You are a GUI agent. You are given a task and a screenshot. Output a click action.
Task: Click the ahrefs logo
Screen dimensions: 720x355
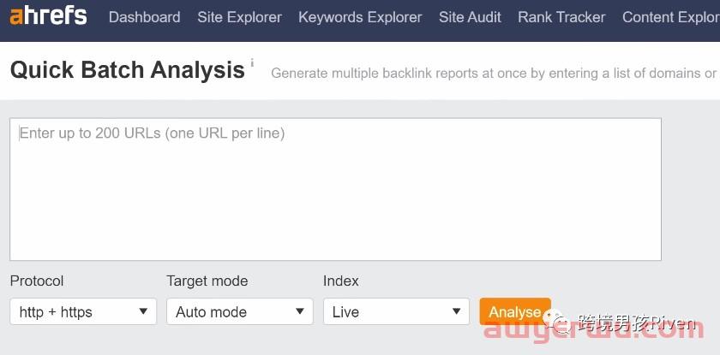tap(48, 16)
